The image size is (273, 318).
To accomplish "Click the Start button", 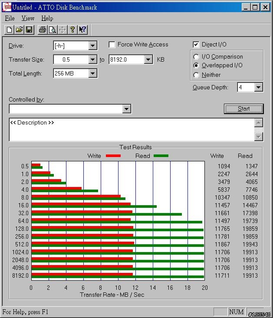I will point(243,109).
